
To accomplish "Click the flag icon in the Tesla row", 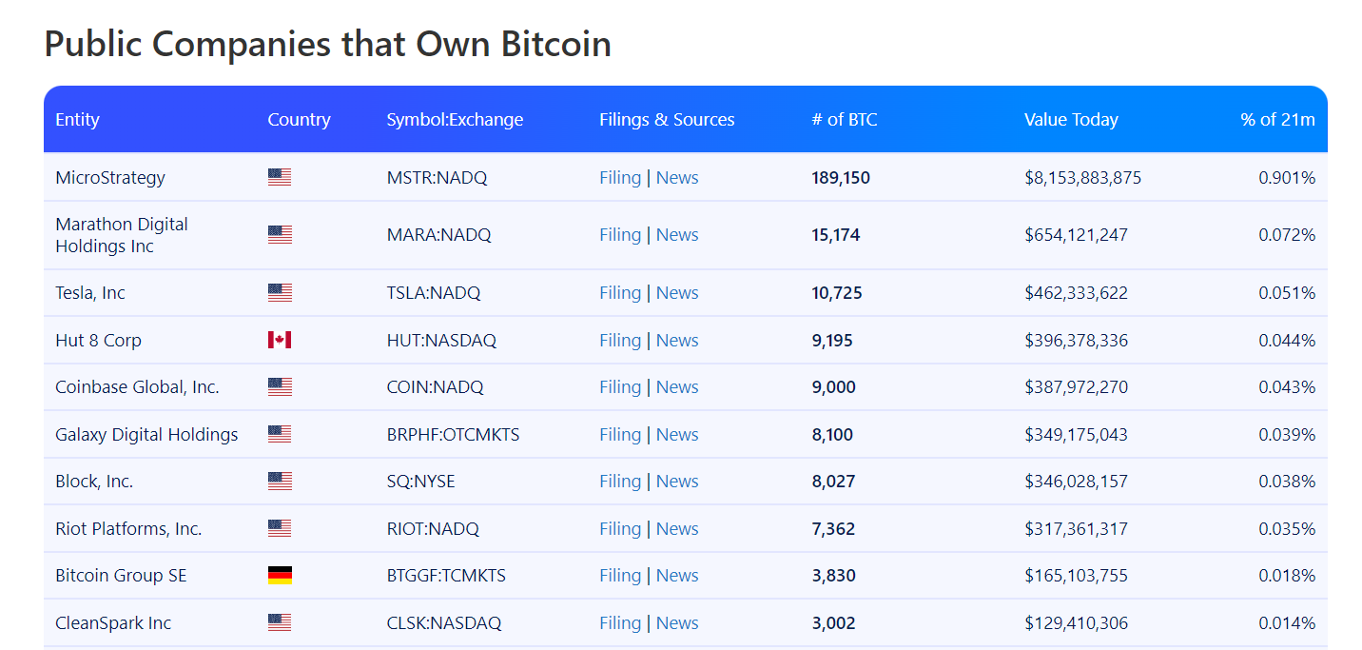I will pyautogui.click(x=280, y=293).
